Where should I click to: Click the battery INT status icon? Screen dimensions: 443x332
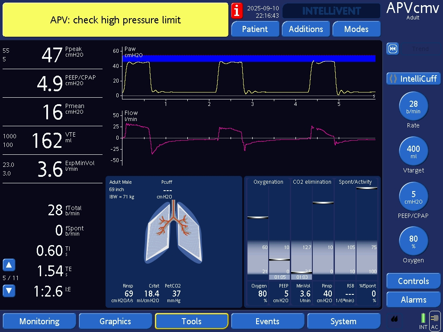423,319
